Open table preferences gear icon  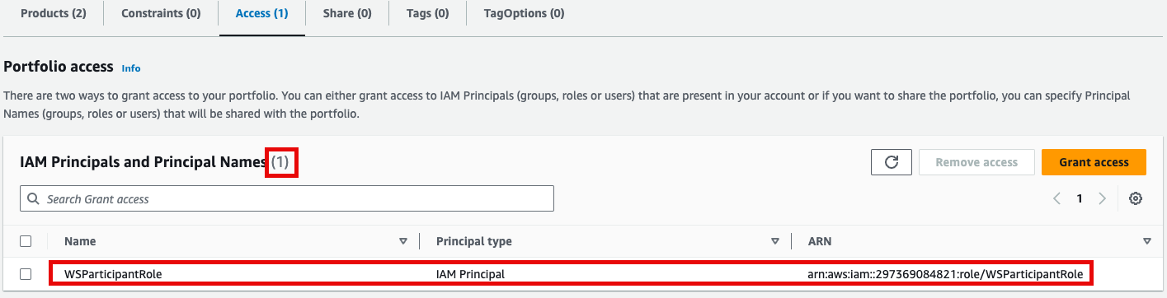(x=1136, y=198)
